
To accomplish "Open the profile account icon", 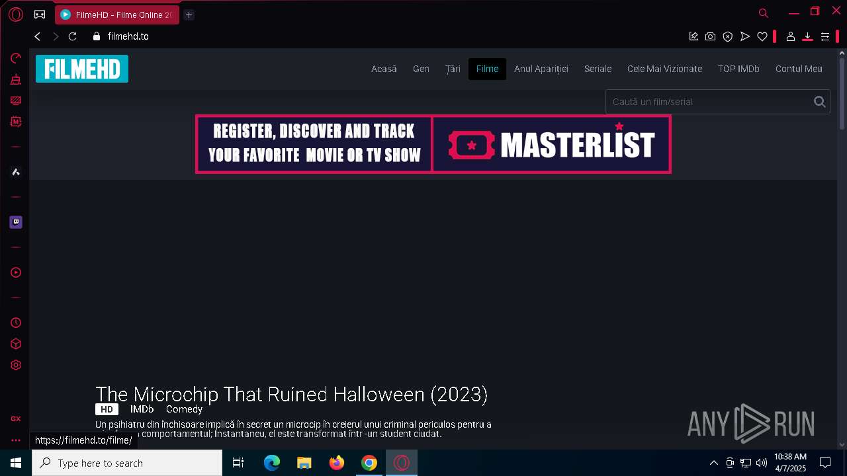I will [790, 36].
